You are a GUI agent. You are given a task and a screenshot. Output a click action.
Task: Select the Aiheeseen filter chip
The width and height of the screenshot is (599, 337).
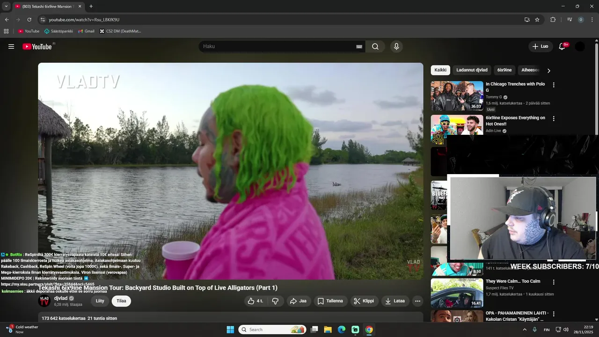click(530, 70)
